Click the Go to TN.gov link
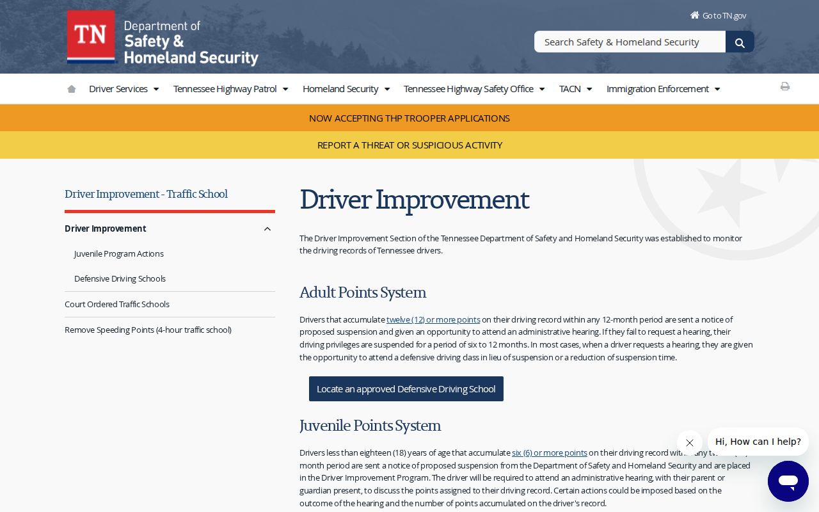 click(724, 15)
